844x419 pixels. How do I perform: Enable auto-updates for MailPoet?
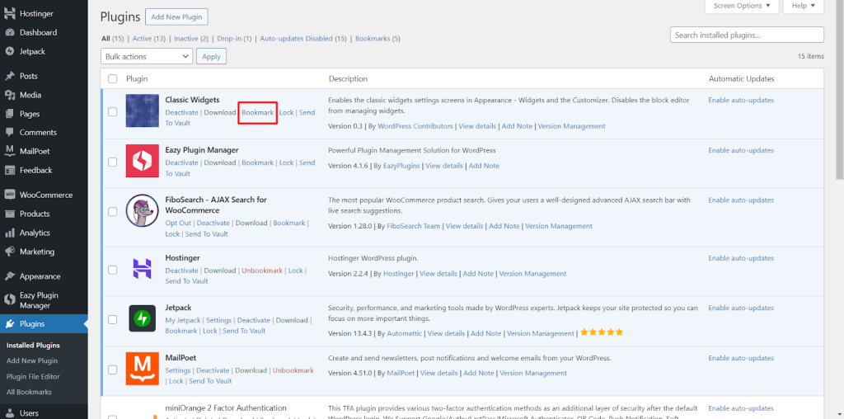tap(741, 358)
